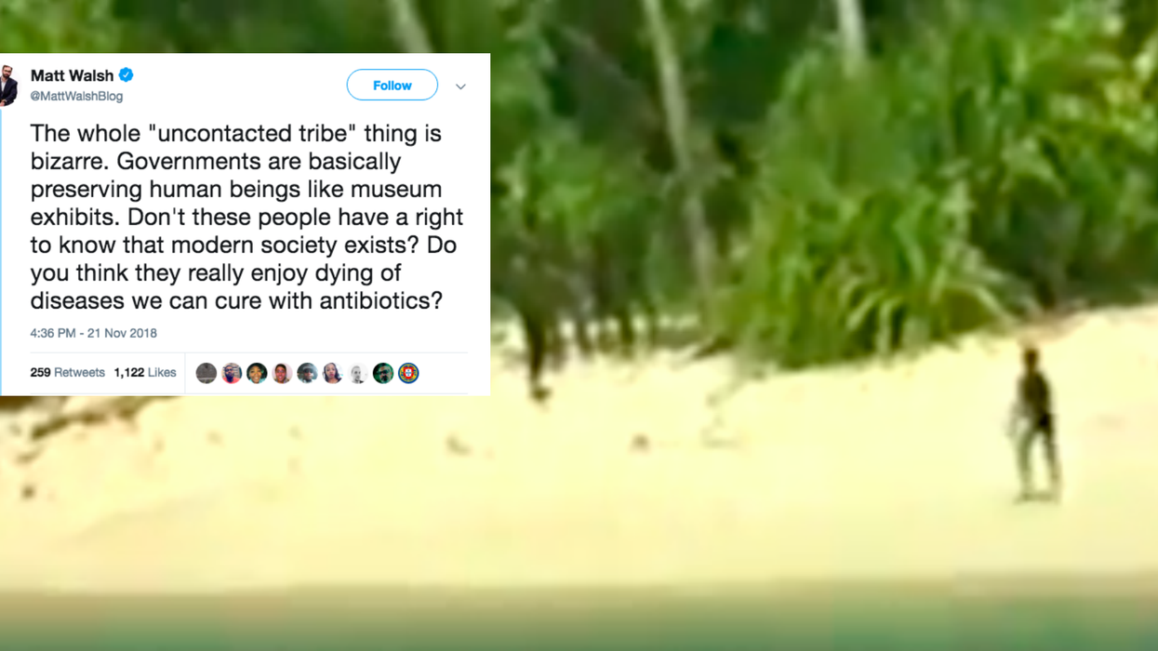Open the Matt Walsh display name link
The height and width of the screenshot is (651, 1158).
(72, 75)
